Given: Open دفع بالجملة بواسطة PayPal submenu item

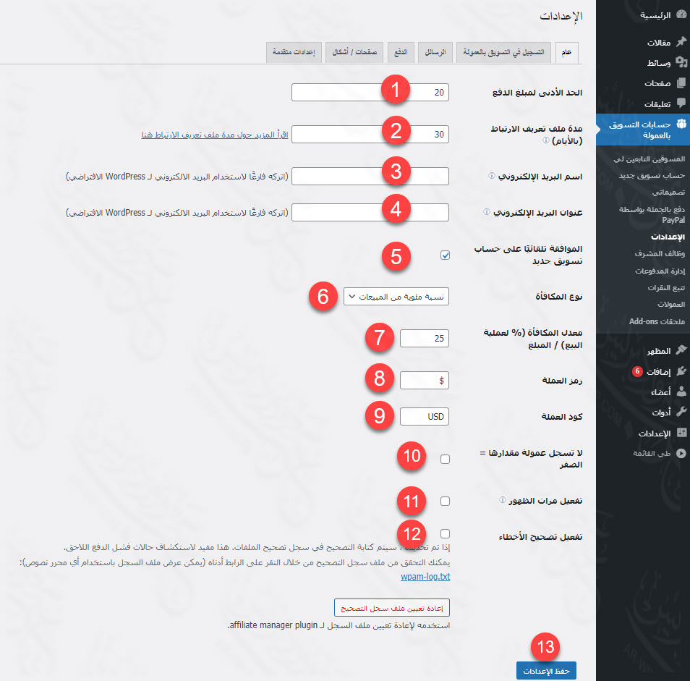Looking at the screenshot, I should [652, 214].
